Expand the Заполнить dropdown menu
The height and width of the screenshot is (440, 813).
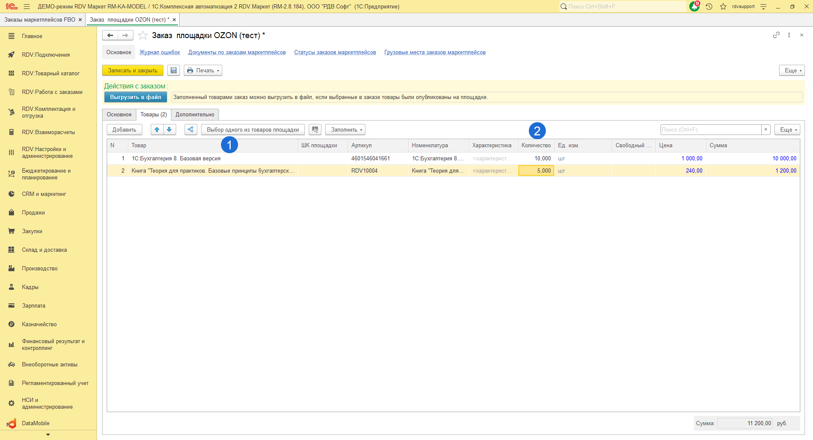click(x=345, y=130)
